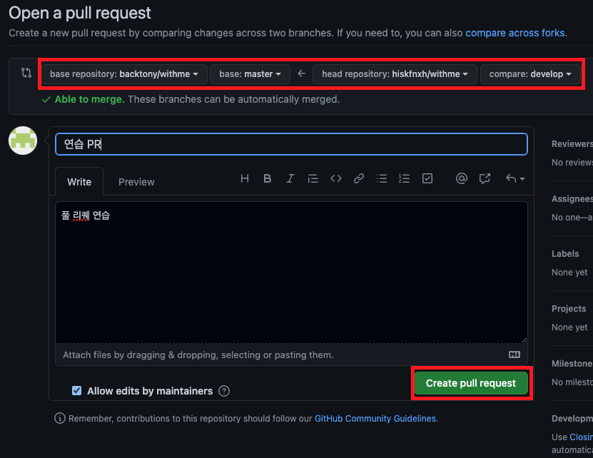The image size is (593, 458).
Task: Focus the pull request title field
Action: tap(291, 143)
